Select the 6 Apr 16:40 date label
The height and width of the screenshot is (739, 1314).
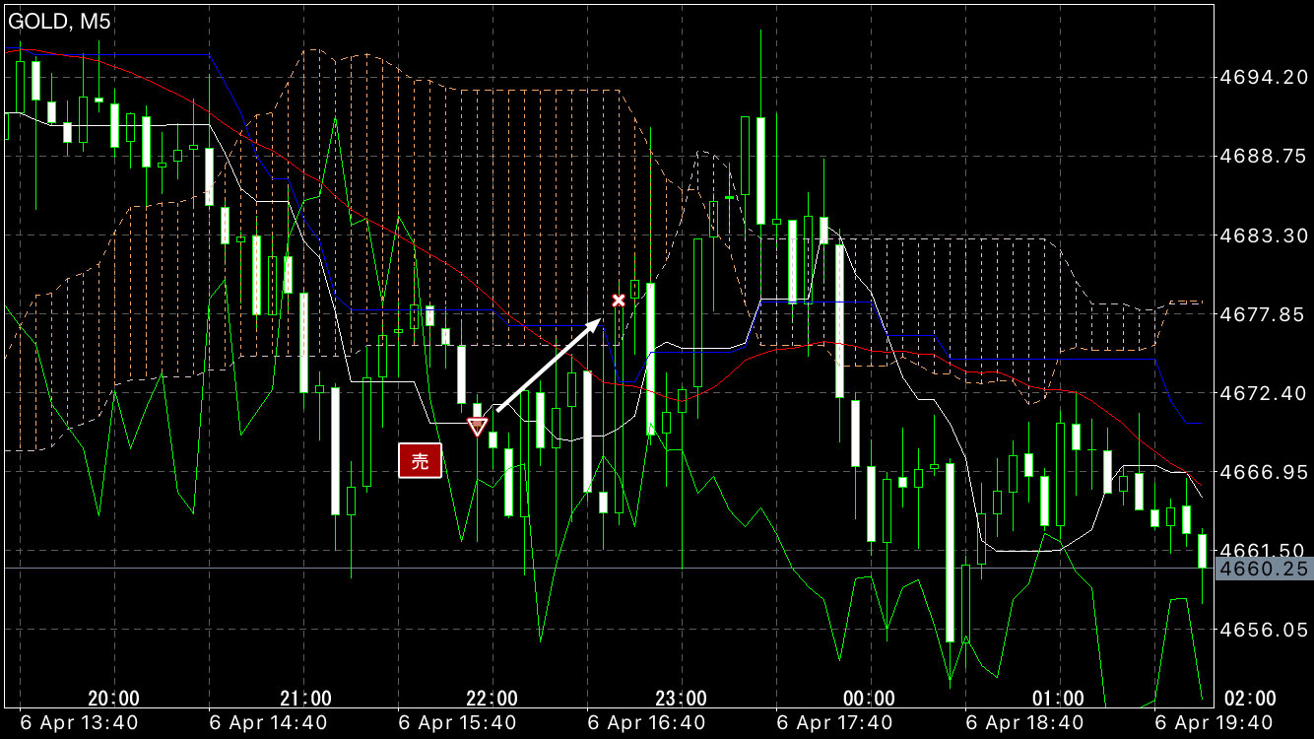(x=646, y=724)
